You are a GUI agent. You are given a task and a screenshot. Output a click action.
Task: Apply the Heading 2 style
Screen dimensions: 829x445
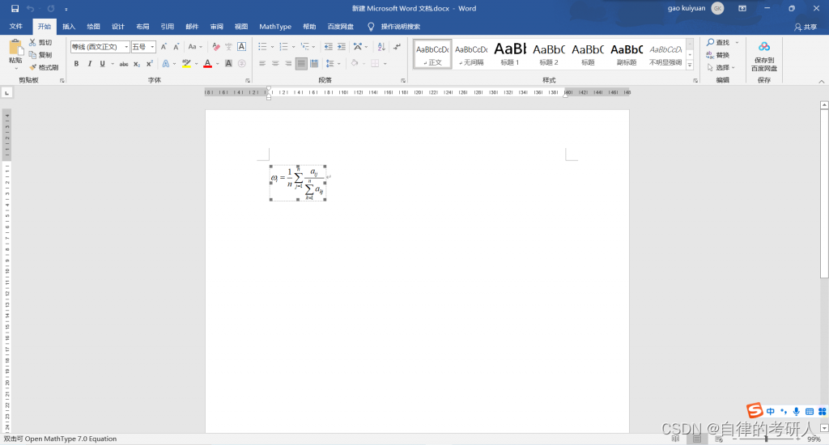pos(549,53)
